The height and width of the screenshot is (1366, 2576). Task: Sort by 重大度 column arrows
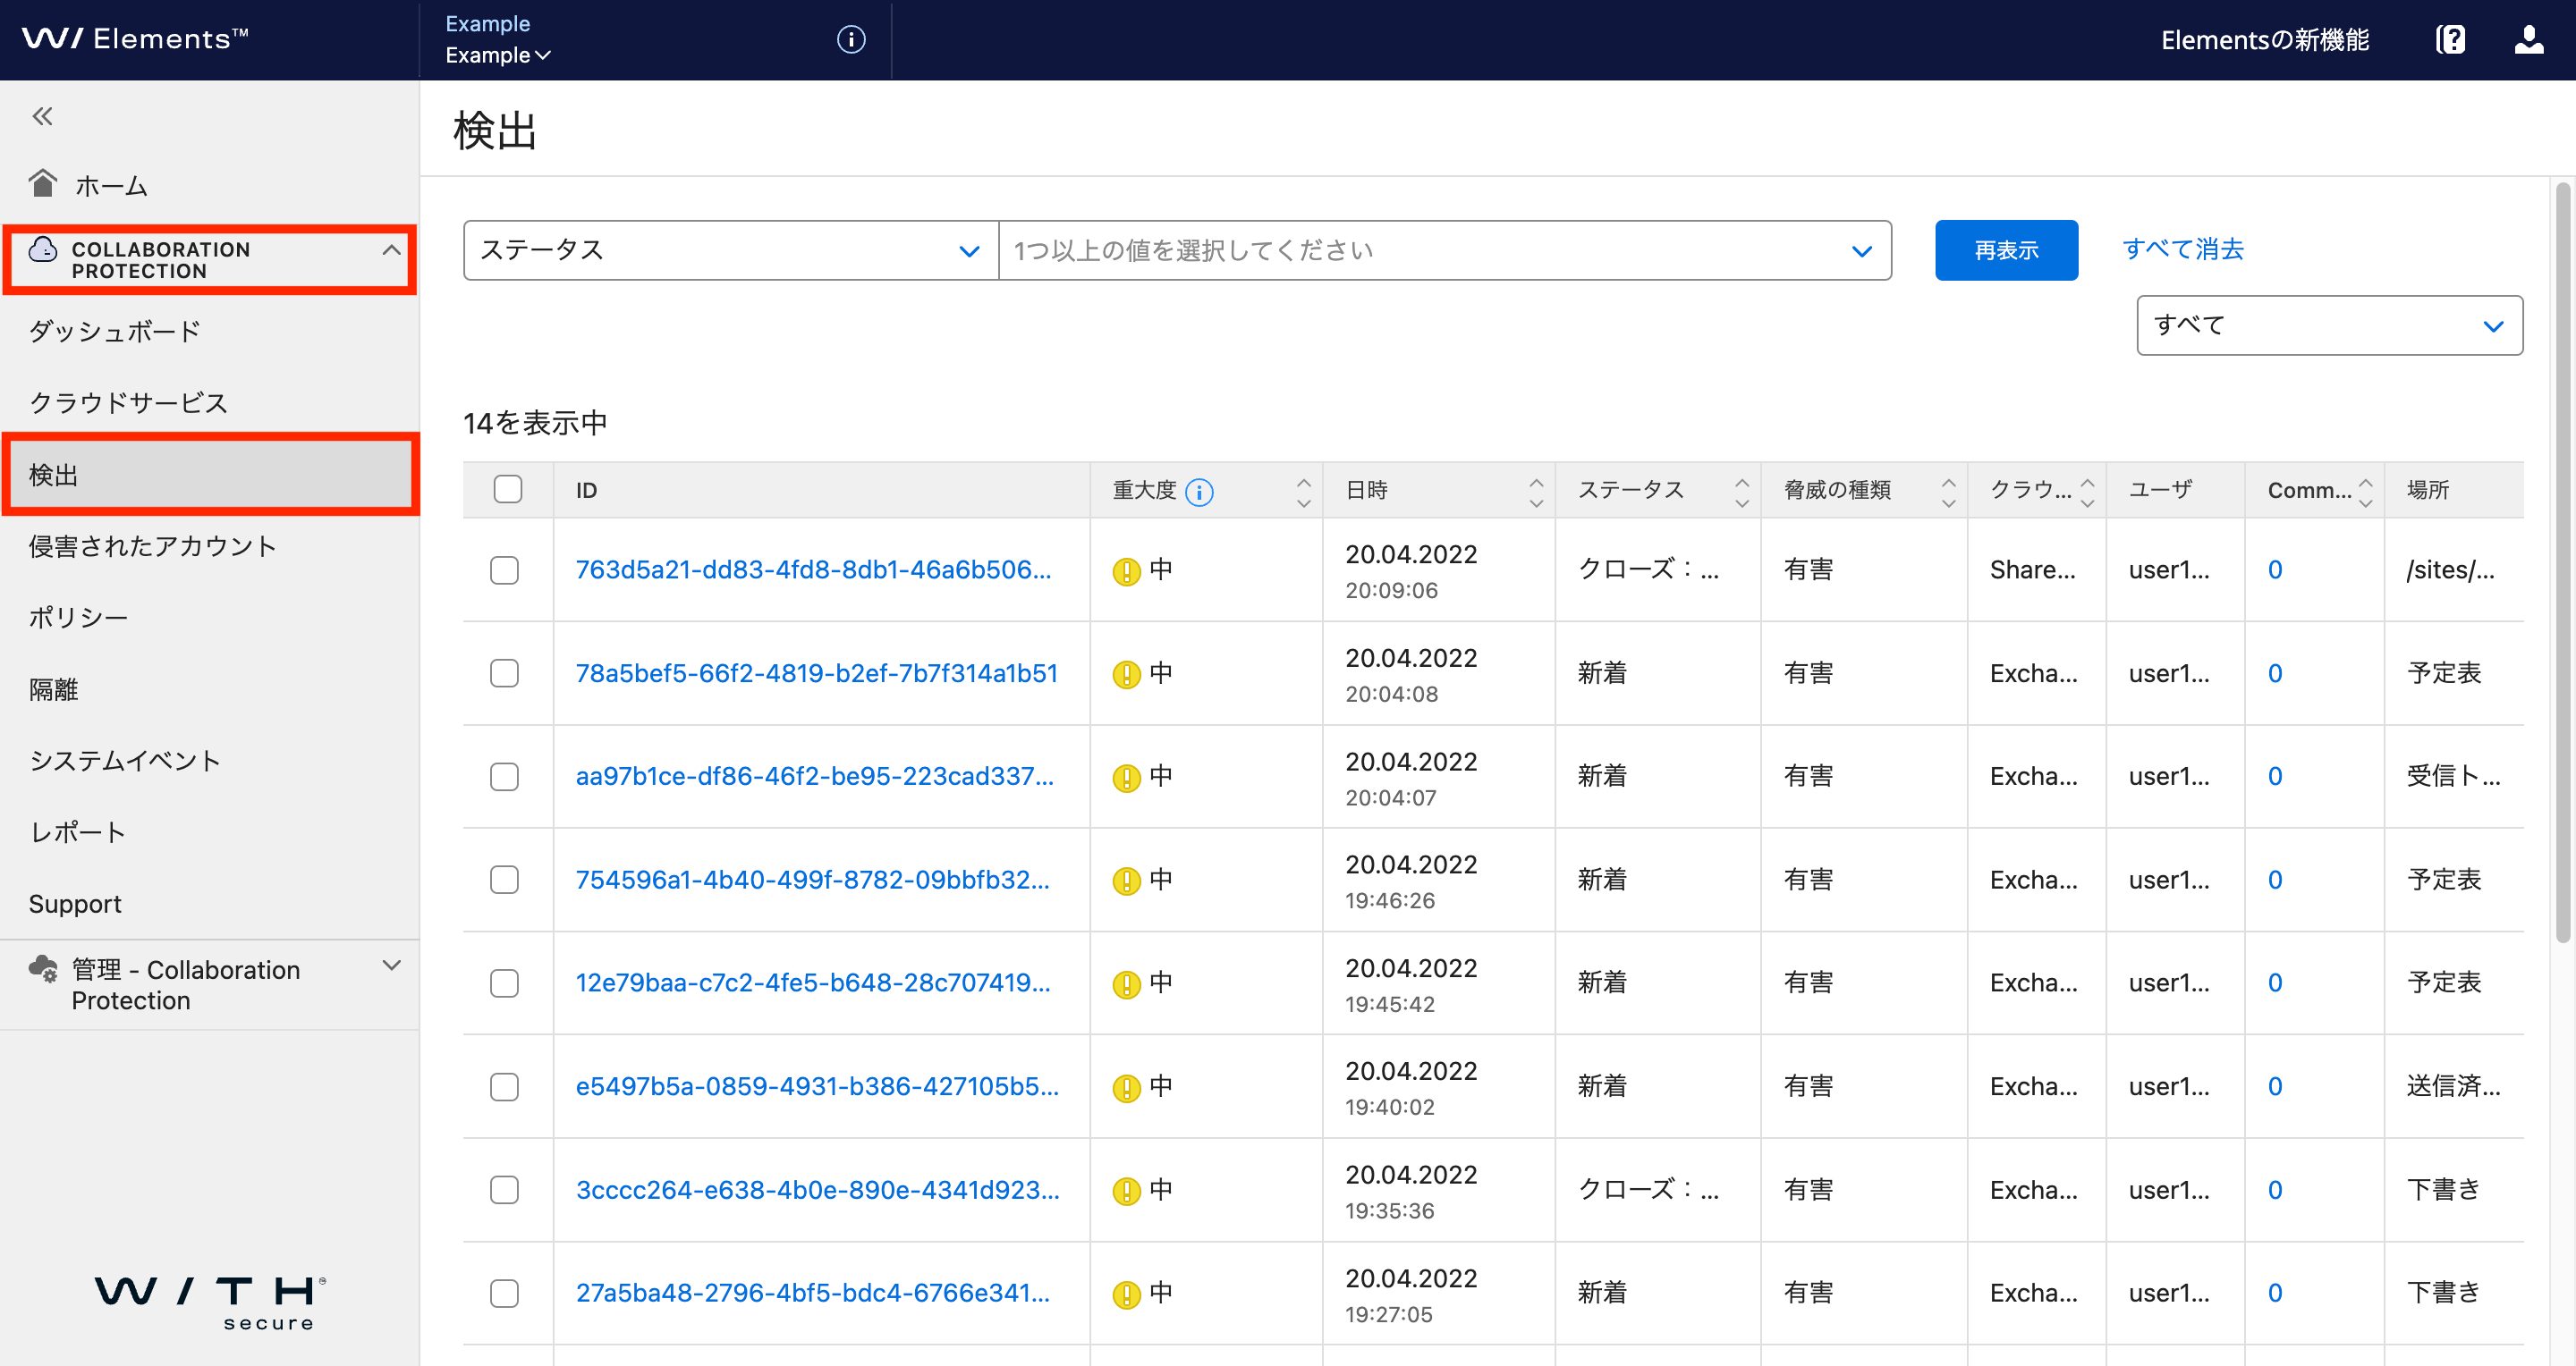click(1303, 492)
